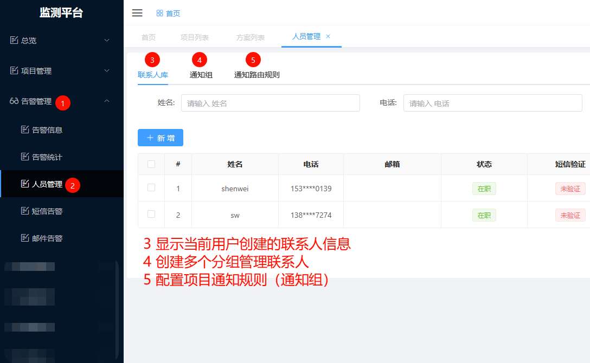The width and height of the screenshot is (590, 363).
Task: Click the 告警管理 glasses icon
Action: coord(14,101)
